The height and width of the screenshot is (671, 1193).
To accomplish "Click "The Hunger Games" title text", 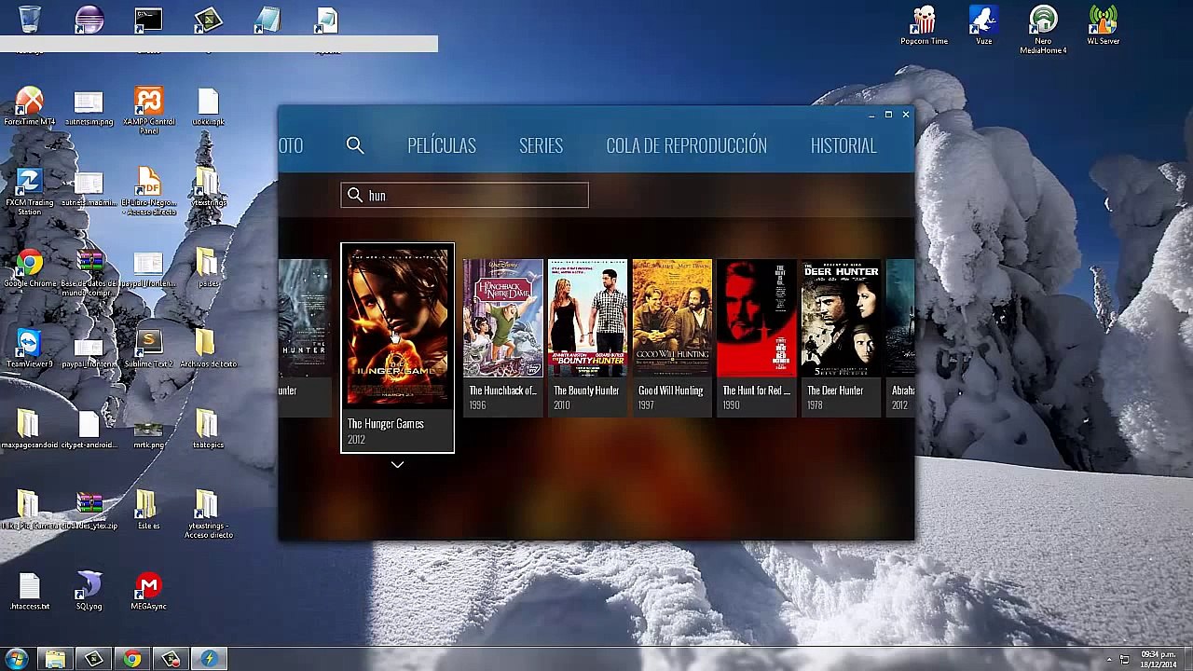I will (386, 424).
